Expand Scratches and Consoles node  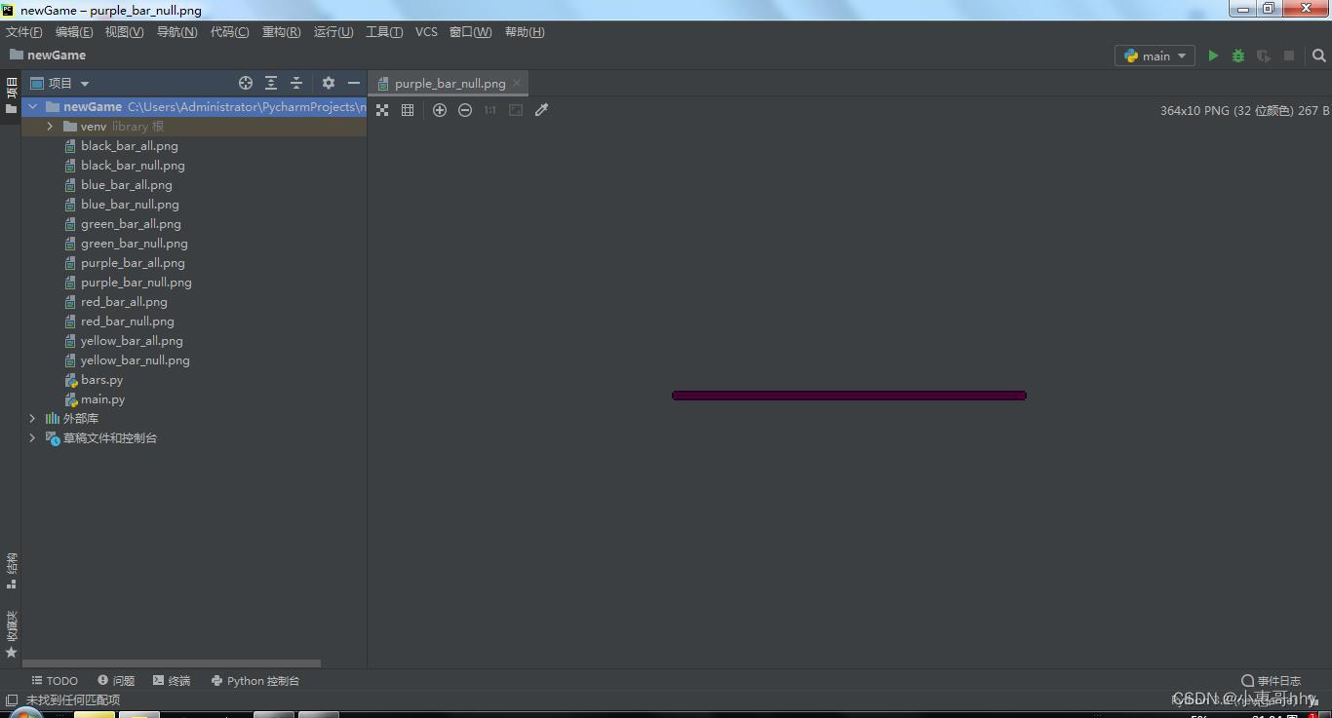click(32, 438)
